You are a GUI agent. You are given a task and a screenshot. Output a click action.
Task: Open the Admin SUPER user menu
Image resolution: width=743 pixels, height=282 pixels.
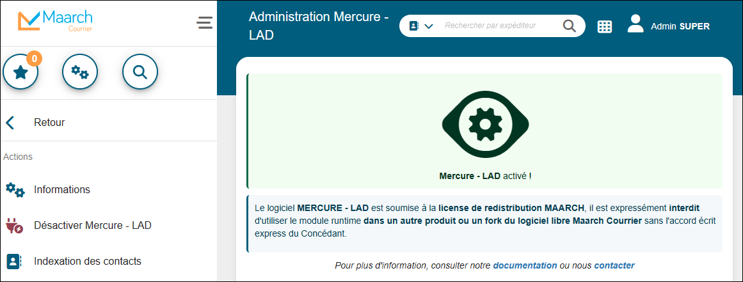[669, 26]
